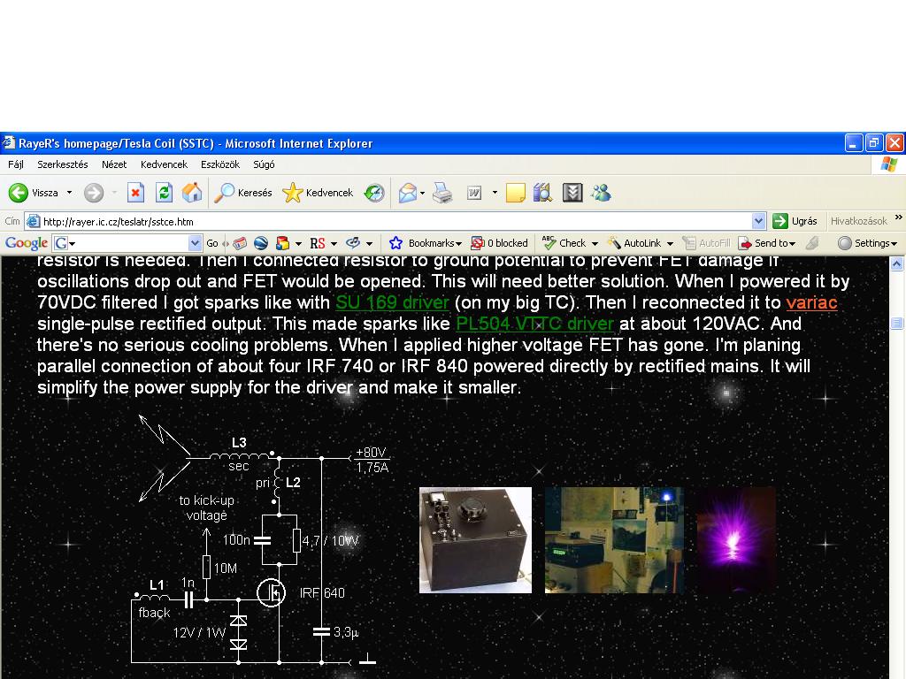Screen dimensions: 906x679
Task: Open the Kedvencek menu in menu bar
Action: click(x=164, y=164)
